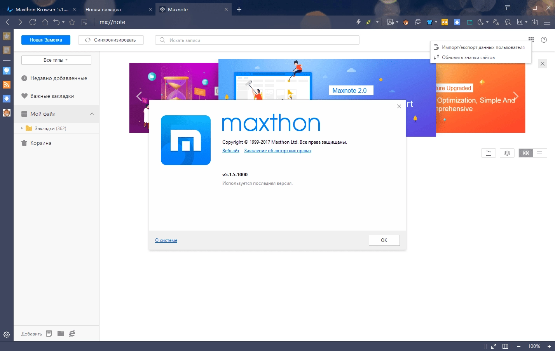Click the yellow face extension icon in toolbar
Screen dimensions: 555x351
445,22
